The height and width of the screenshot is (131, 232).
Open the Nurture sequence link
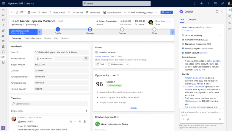102,56
